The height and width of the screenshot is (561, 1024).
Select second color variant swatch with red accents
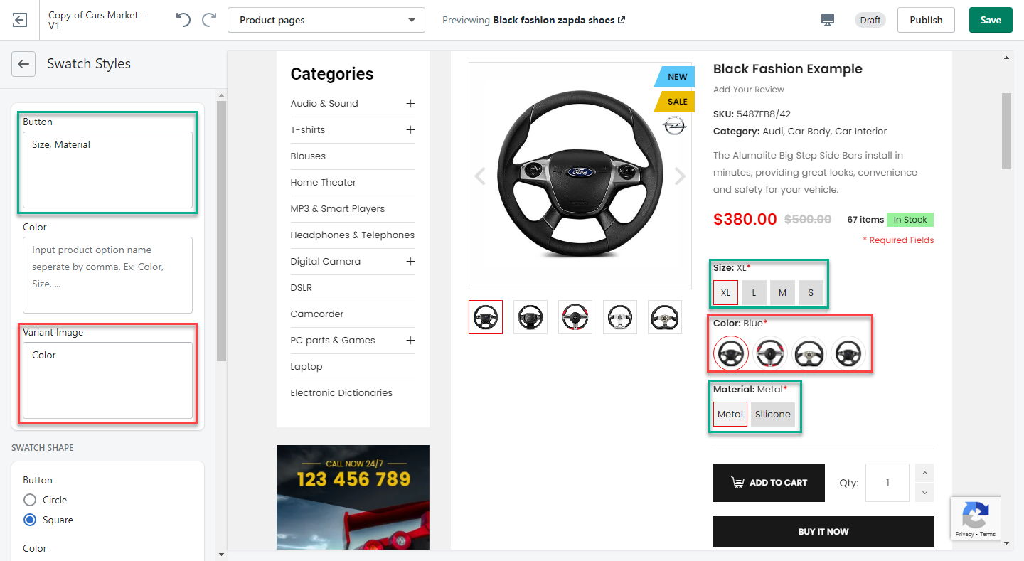point(770,353)
